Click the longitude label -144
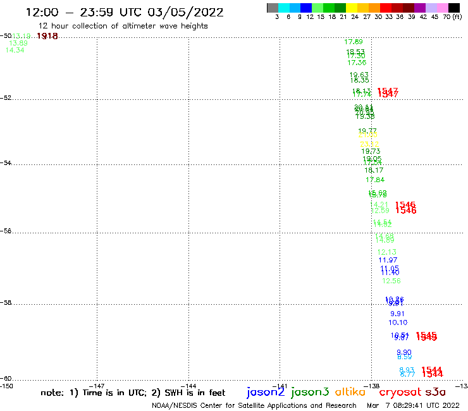 point(188,386)
